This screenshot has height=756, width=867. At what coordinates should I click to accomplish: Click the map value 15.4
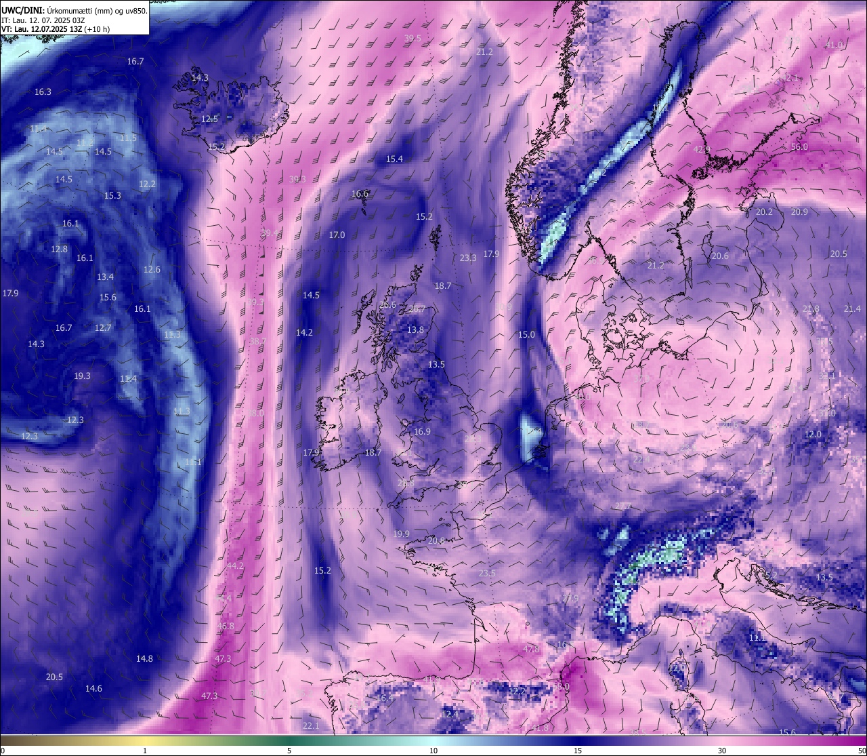tap(394, 159)
